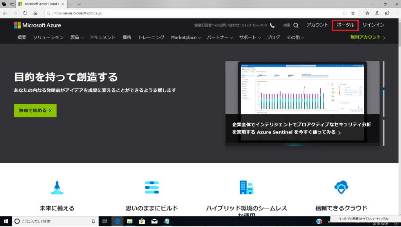
Task: Open the favorites hub icon
Action: tap(367, 13)
